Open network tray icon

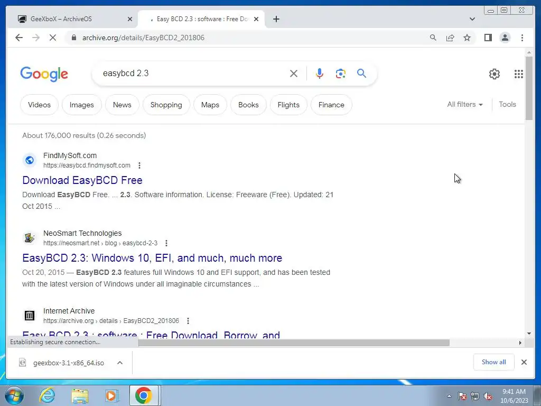point(475,396)
